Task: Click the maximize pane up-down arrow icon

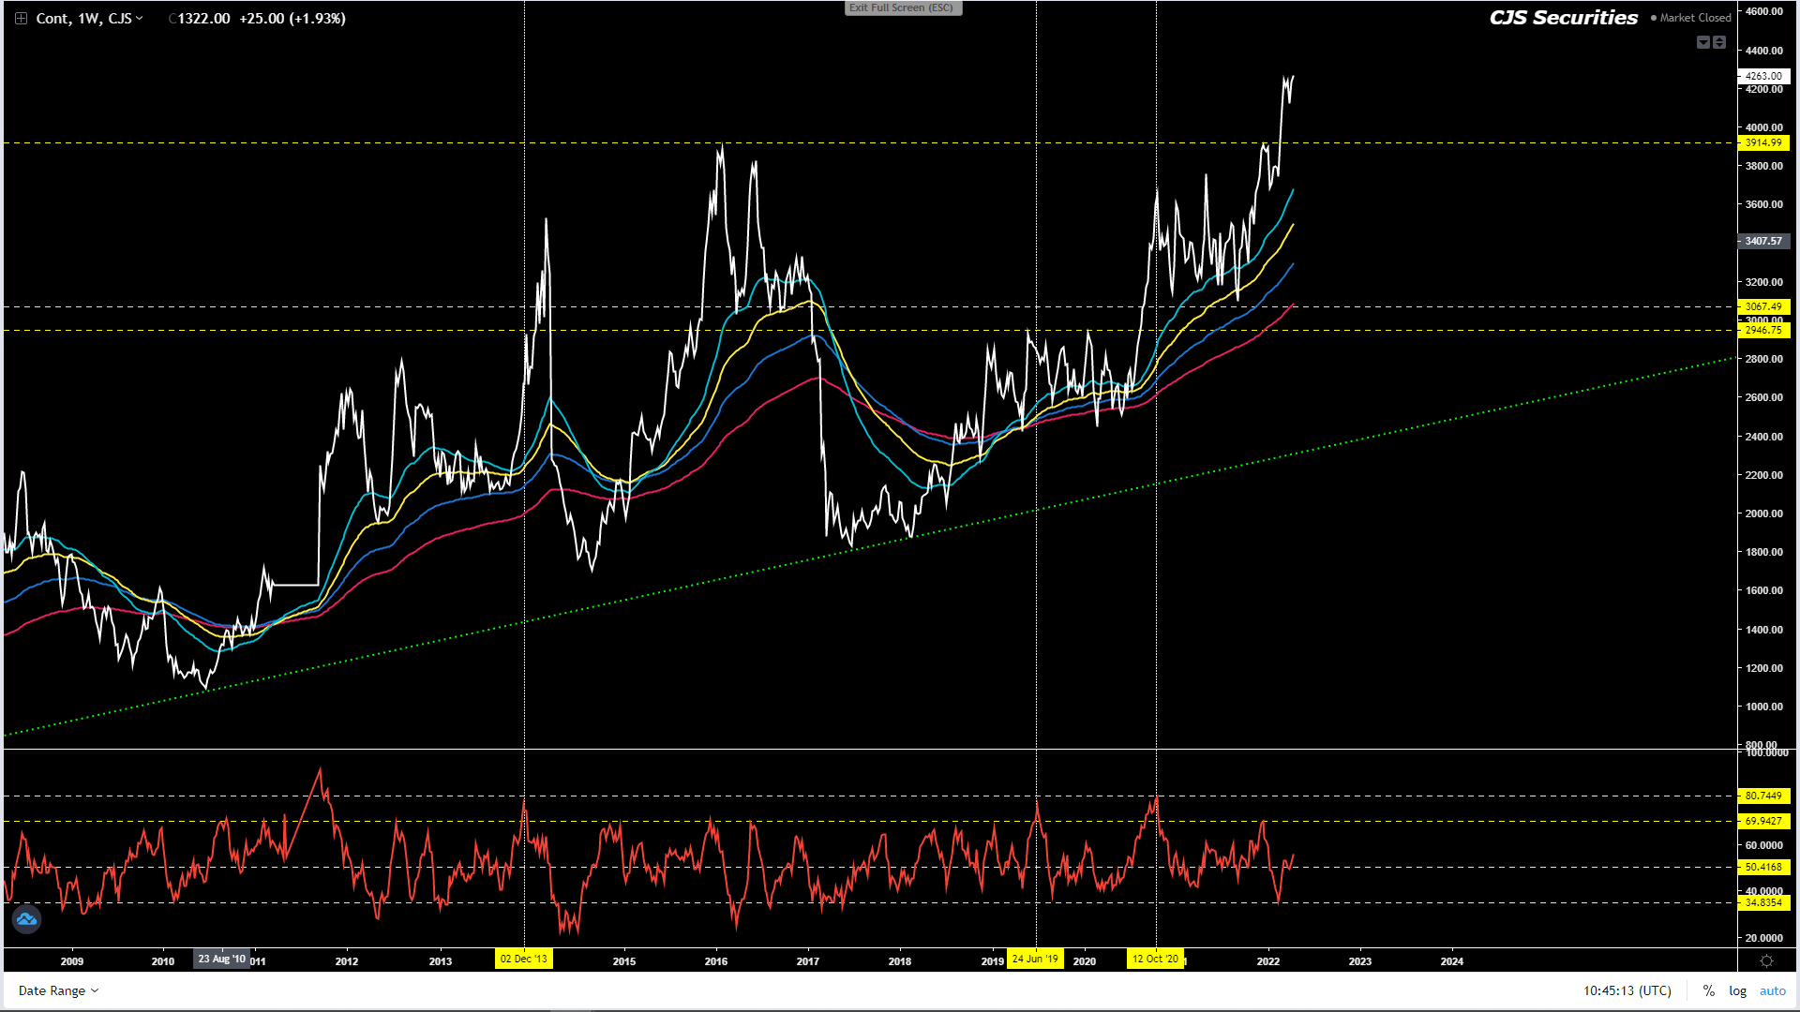Action: [x=1719, y=42]
